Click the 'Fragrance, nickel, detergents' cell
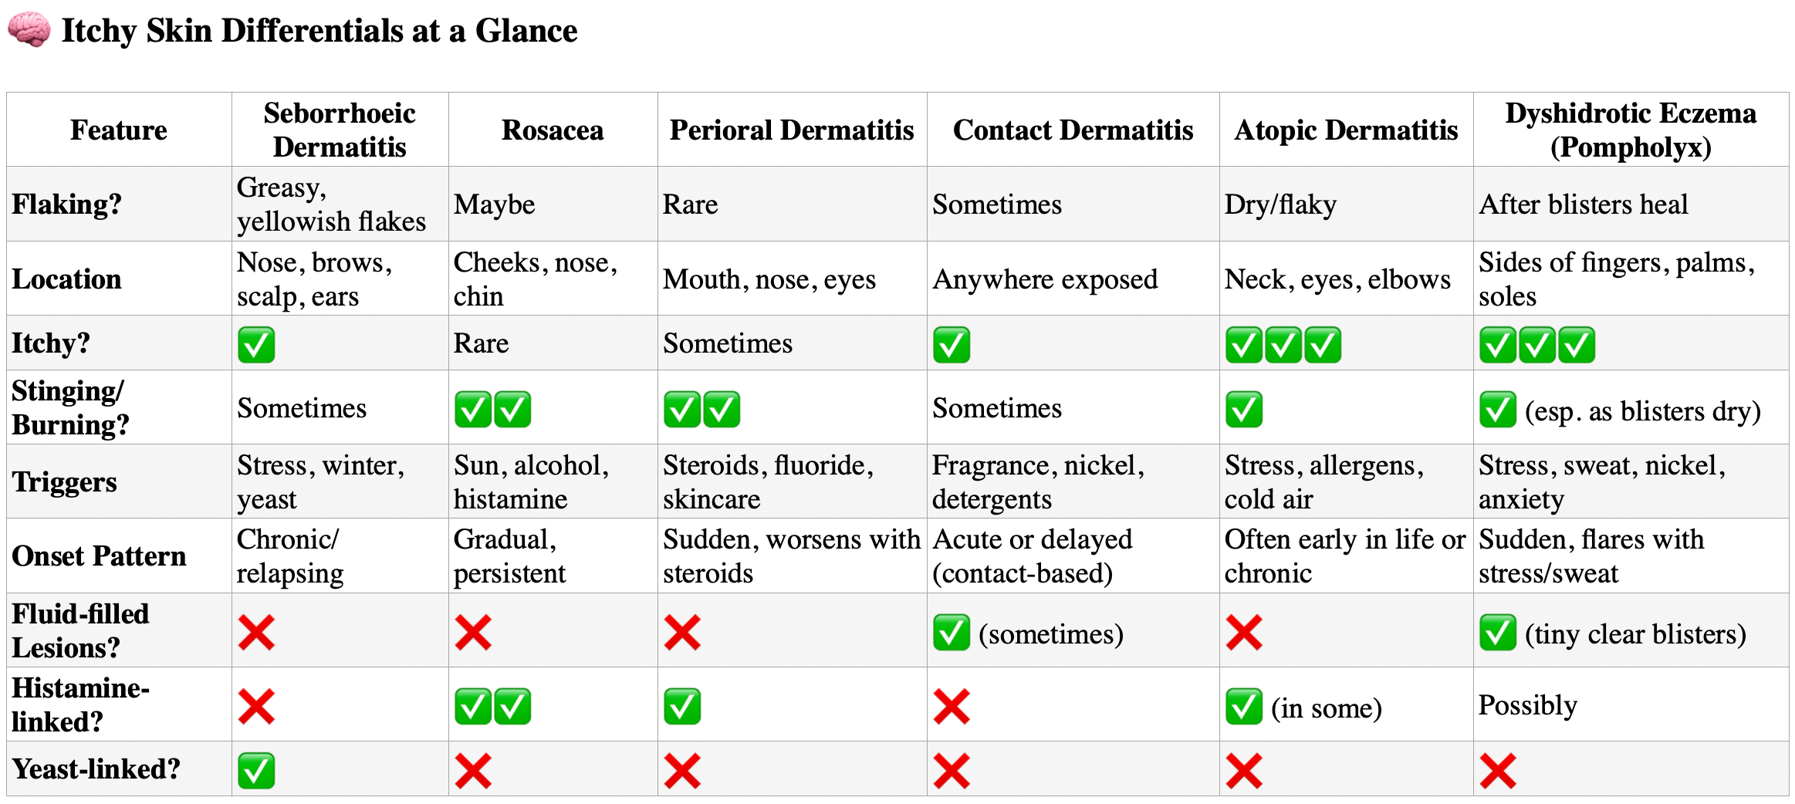This screenshot has height=804, width=1795. coord(1073,481)
